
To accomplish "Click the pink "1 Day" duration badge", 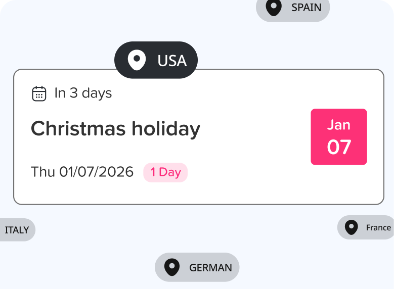I will (x=165, y=172).
